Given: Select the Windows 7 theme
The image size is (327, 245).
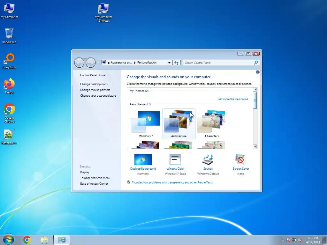Looking at the screenshot, I should click(146, 124).
